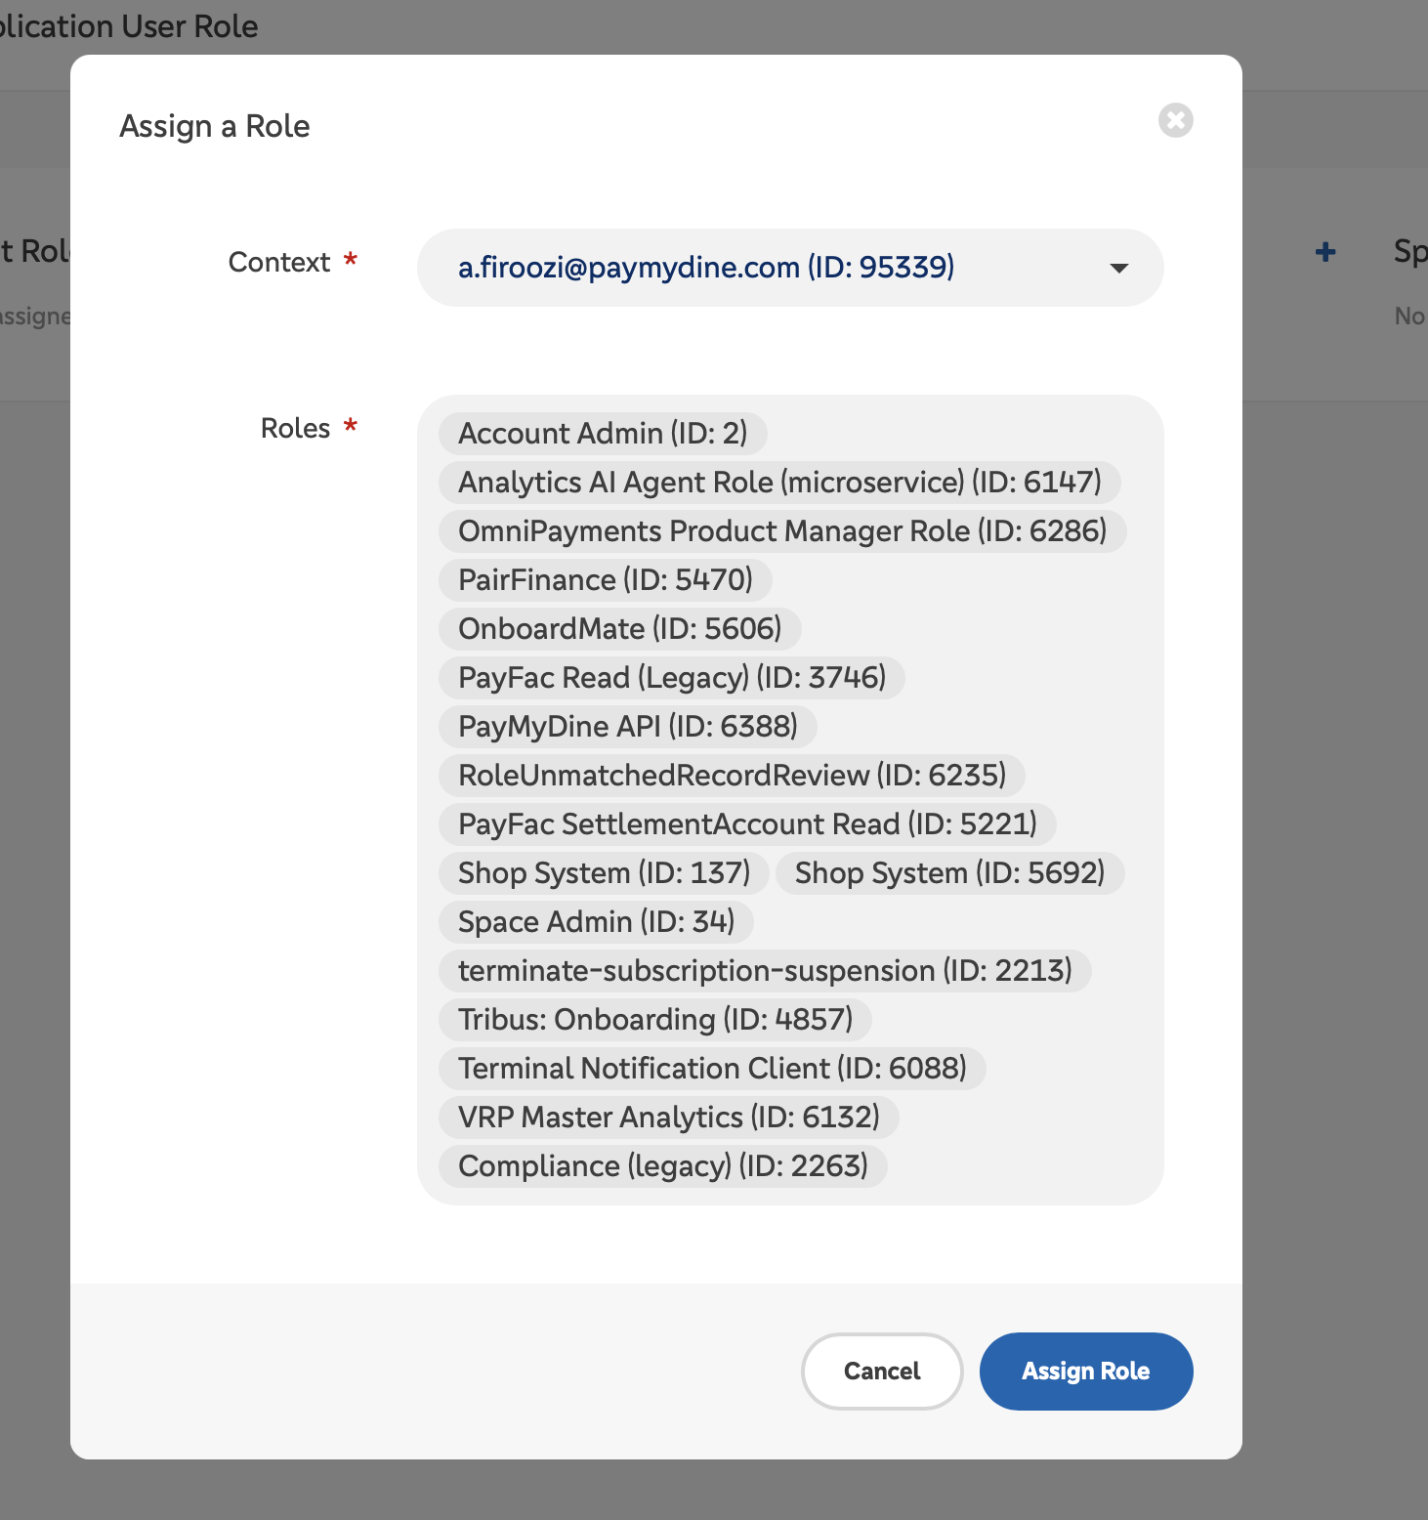Select PayFac SettlementAccount Read role

coord(747,823)
